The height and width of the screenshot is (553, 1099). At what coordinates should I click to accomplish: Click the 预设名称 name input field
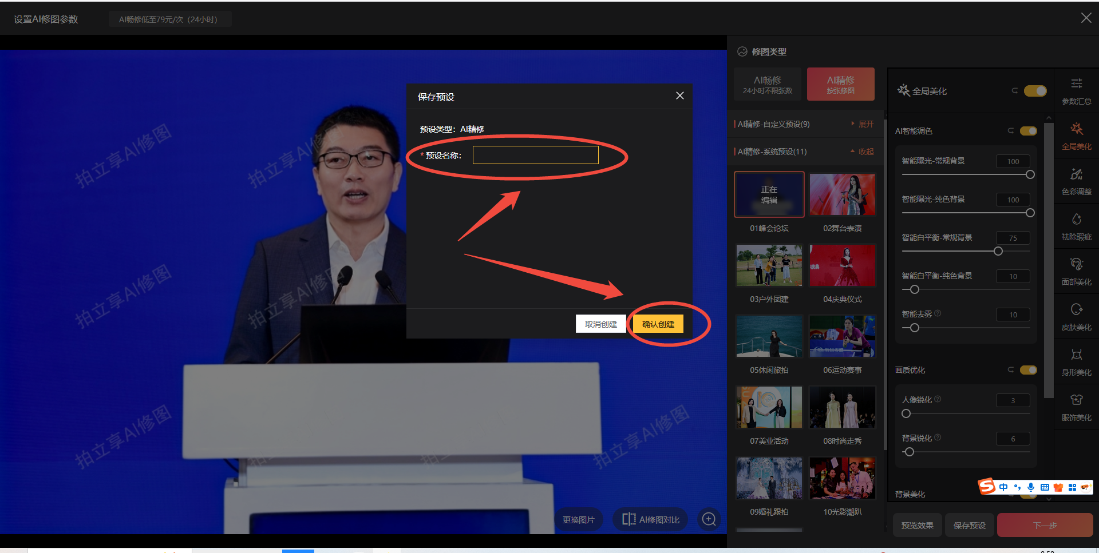(x=535, y=155)
